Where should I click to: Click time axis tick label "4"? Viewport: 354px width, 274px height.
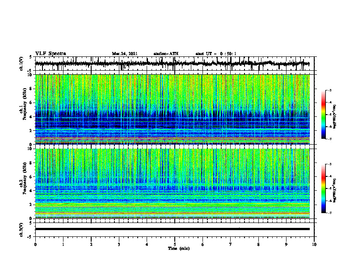pyautogui.click(x=147, y=244)
